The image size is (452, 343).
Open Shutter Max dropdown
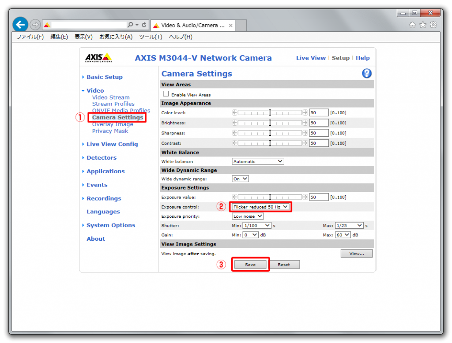(x=349, y=225)
